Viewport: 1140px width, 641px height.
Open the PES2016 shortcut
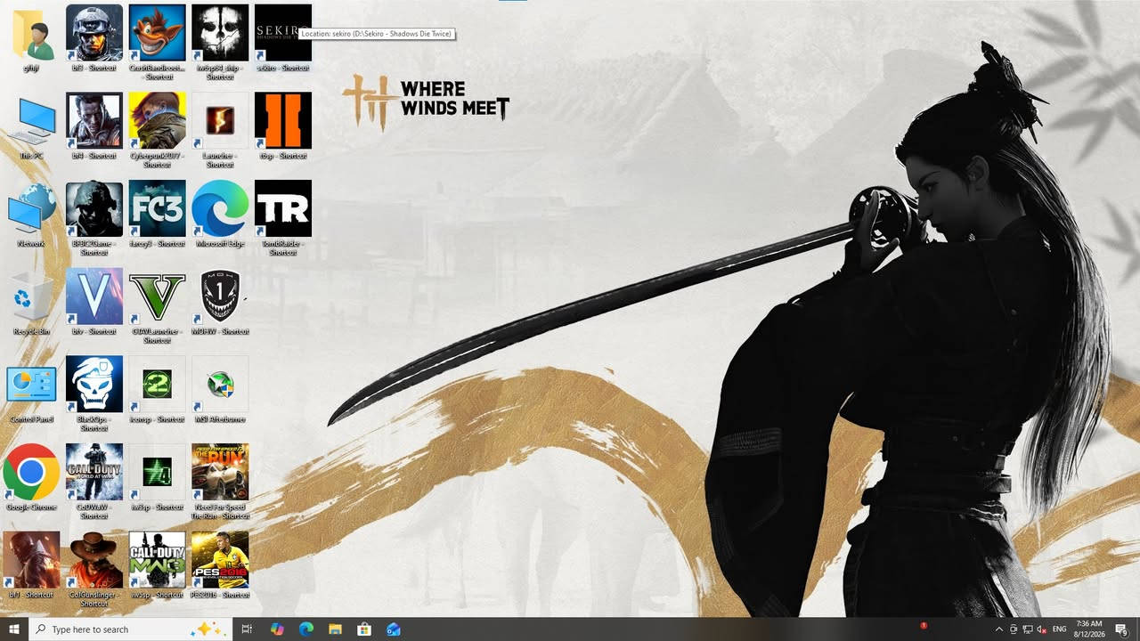click(220, 561)
